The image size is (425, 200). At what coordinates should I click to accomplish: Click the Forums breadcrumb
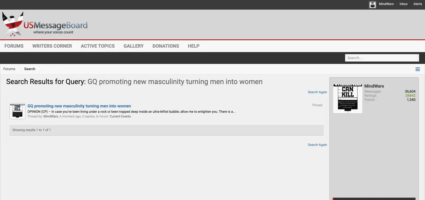[9, 69]
